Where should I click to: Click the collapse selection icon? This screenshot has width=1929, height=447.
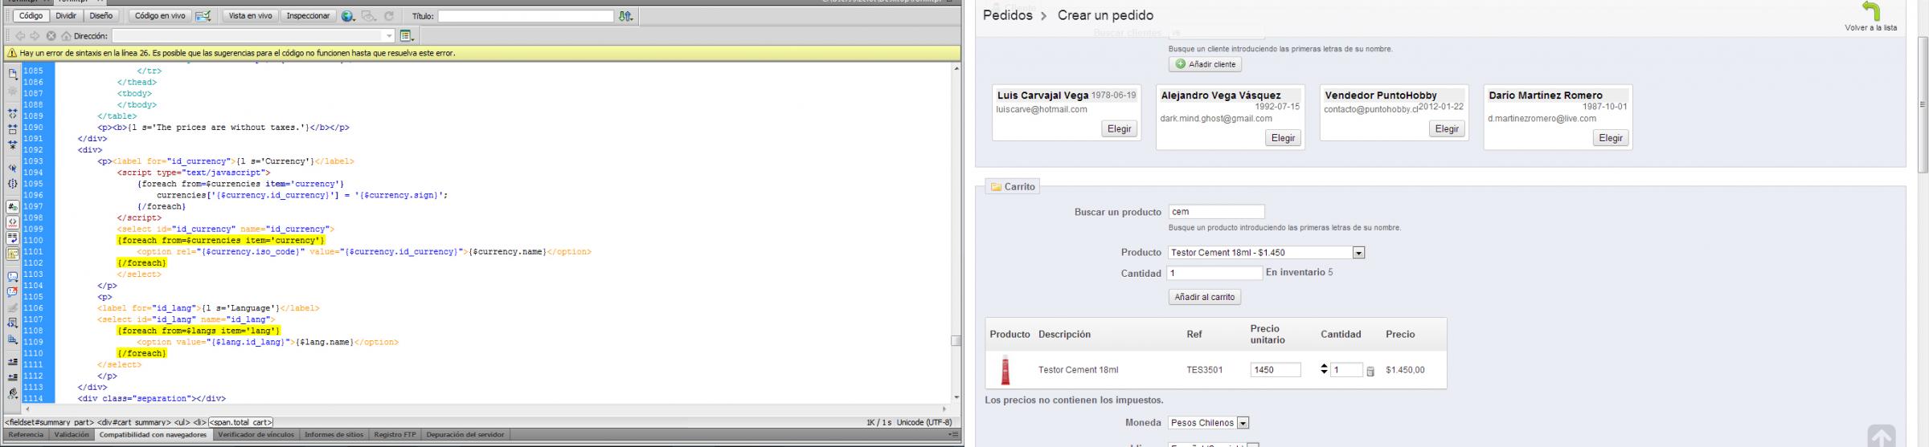13,128
